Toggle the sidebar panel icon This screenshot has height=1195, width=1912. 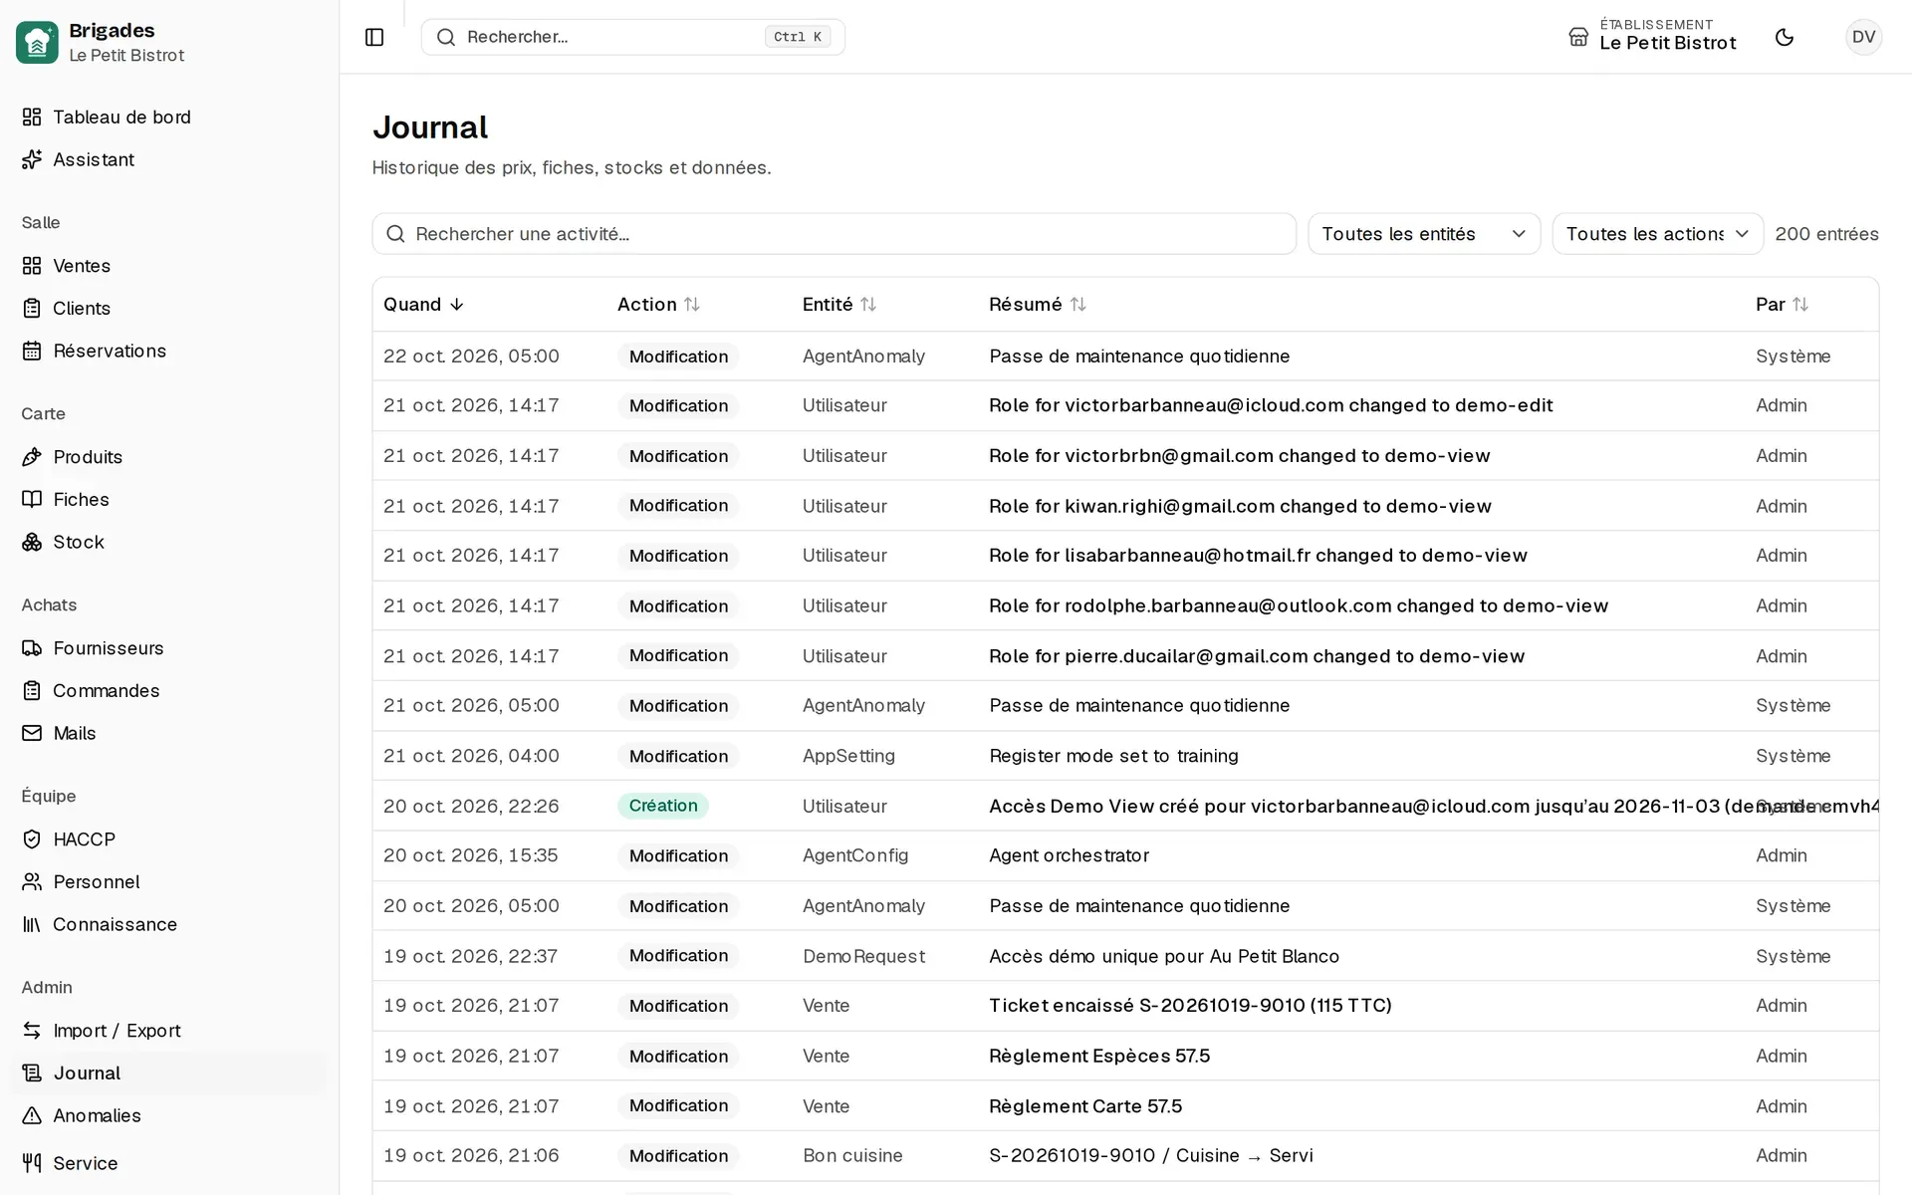tap(374, 37)
